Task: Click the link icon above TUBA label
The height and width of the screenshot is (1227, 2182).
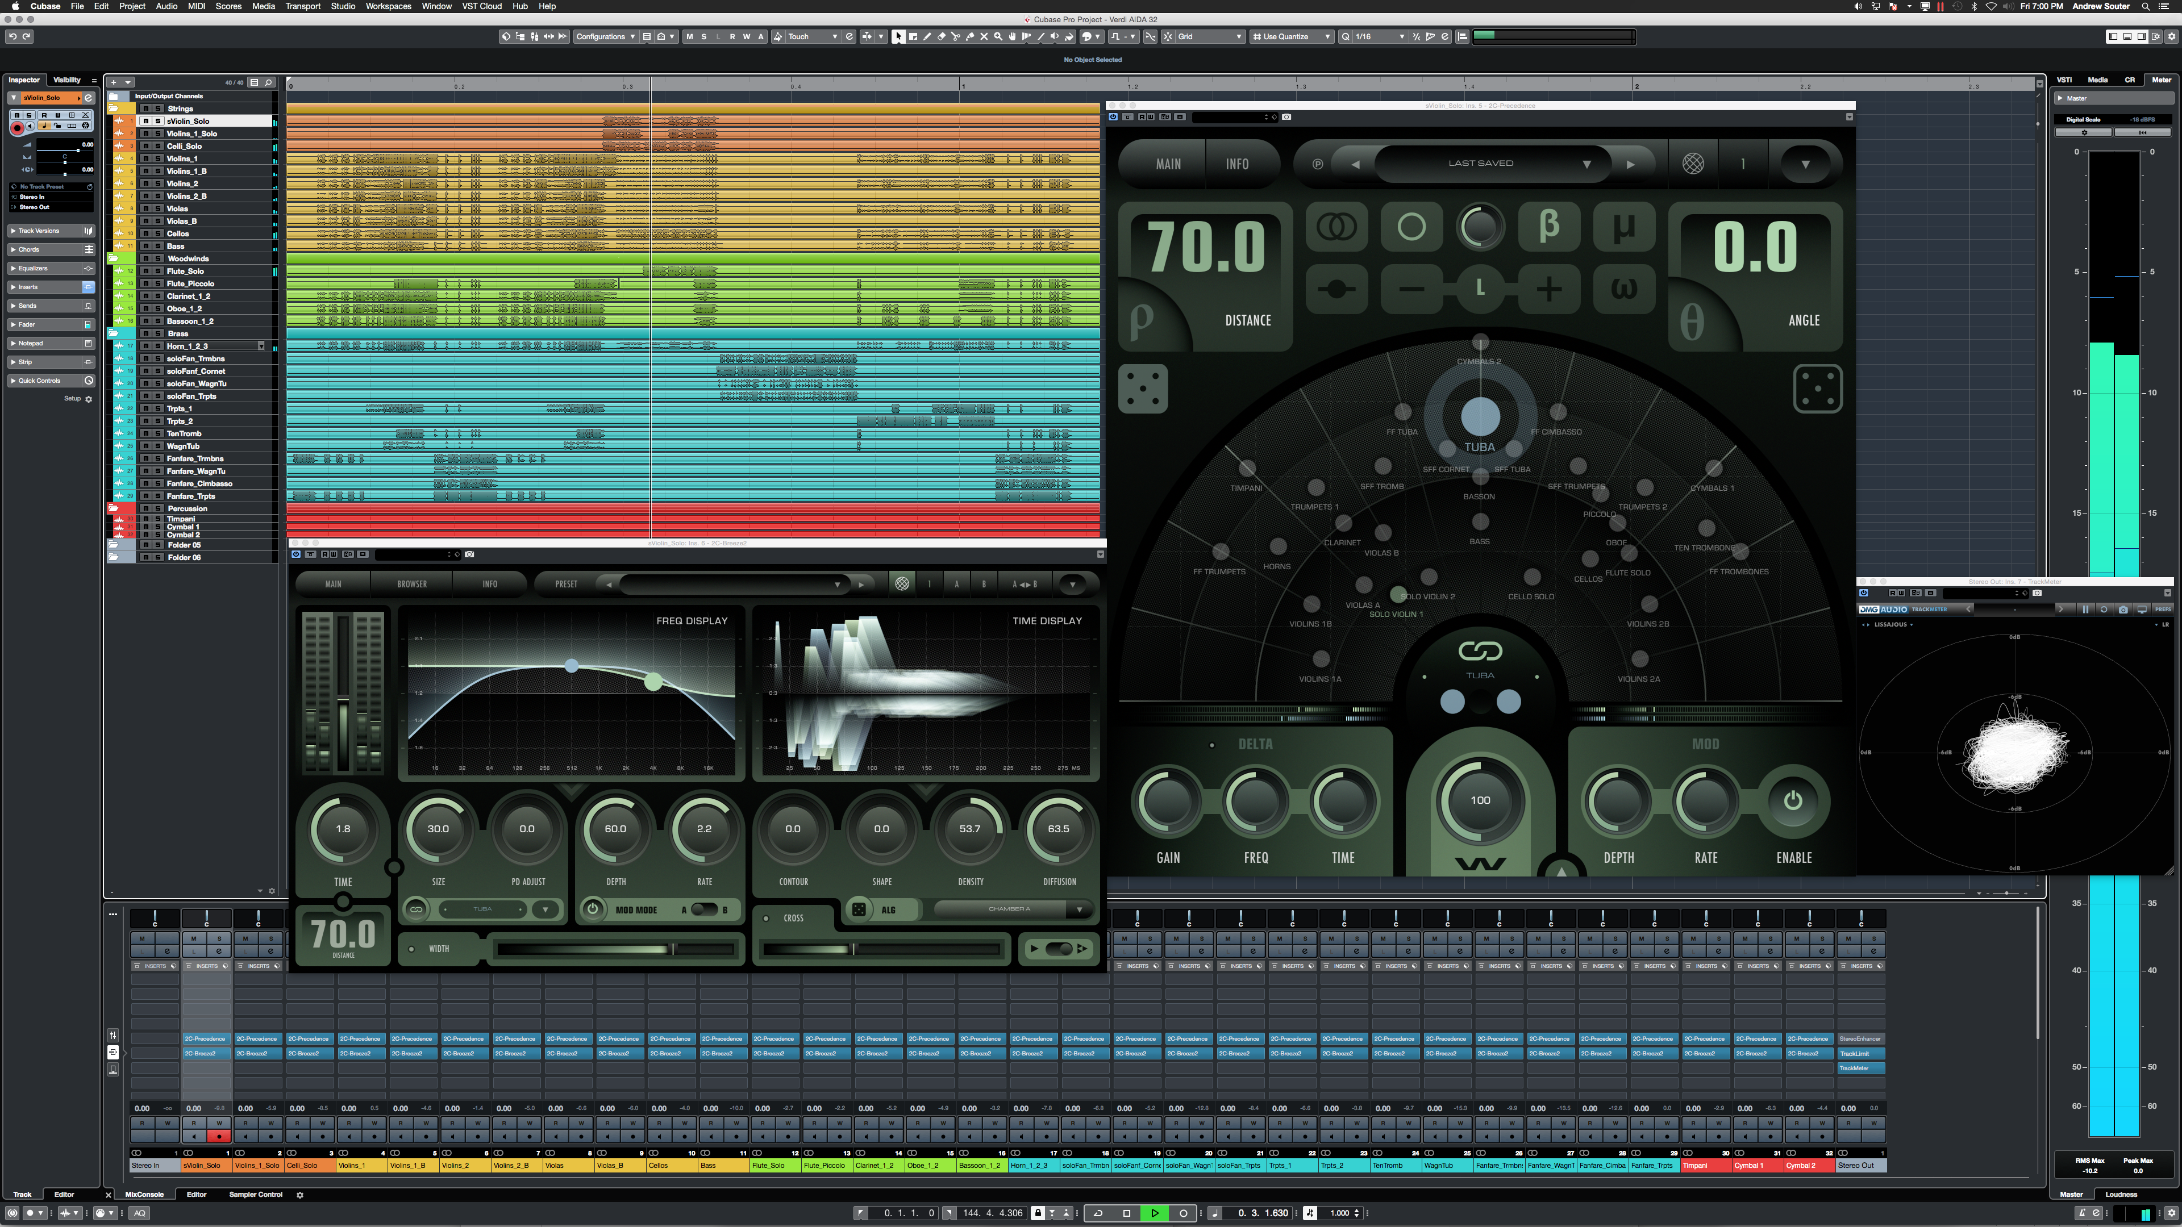Action: point(1480,650)
